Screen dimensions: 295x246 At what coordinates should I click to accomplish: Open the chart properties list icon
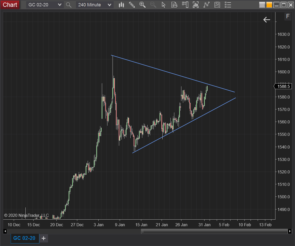pyautogui.click(x=228, y=5)
